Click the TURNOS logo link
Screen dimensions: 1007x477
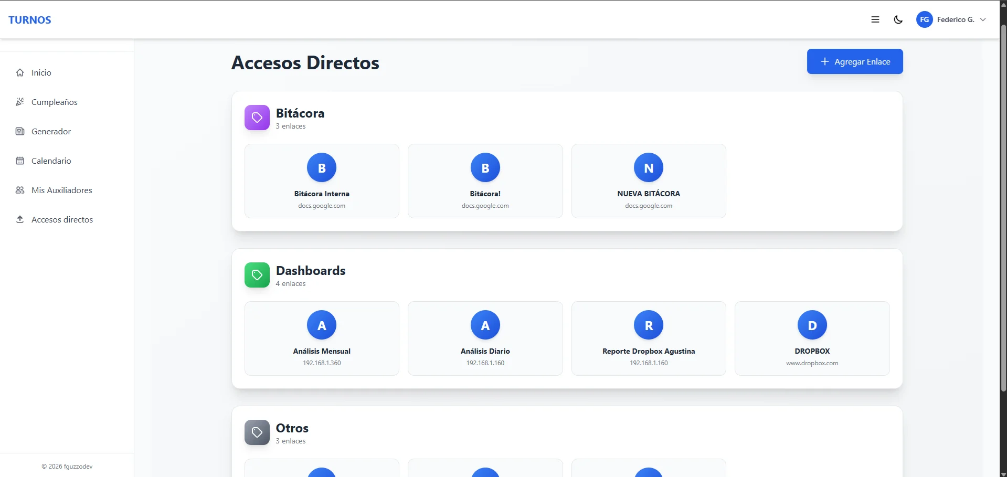coord(30,20)
